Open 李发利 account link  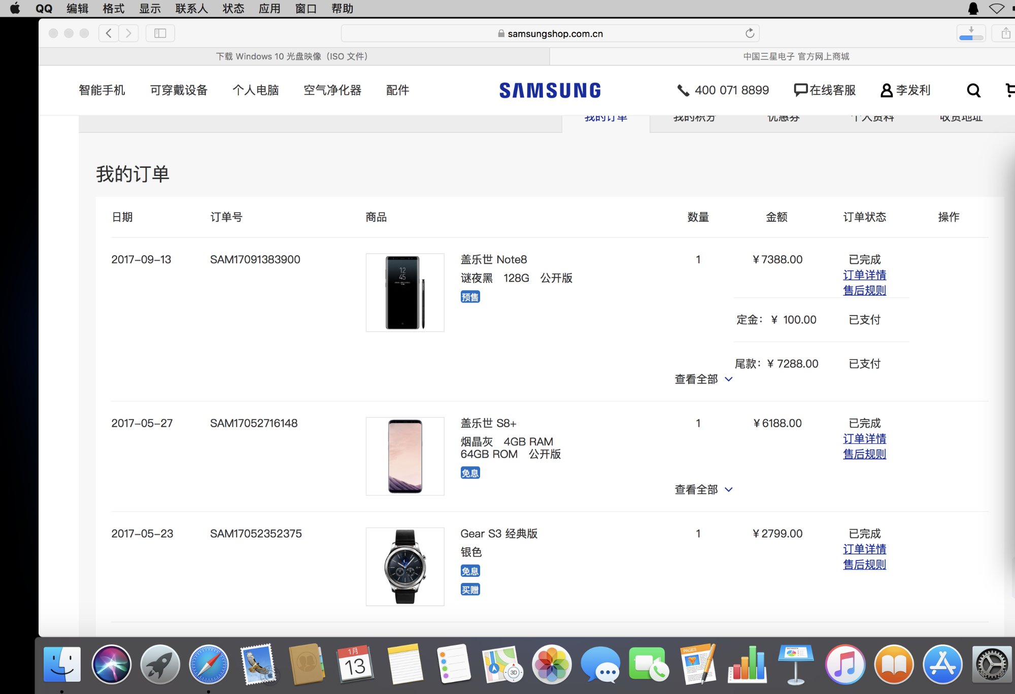pyautogui.click(x=905, y=90)
